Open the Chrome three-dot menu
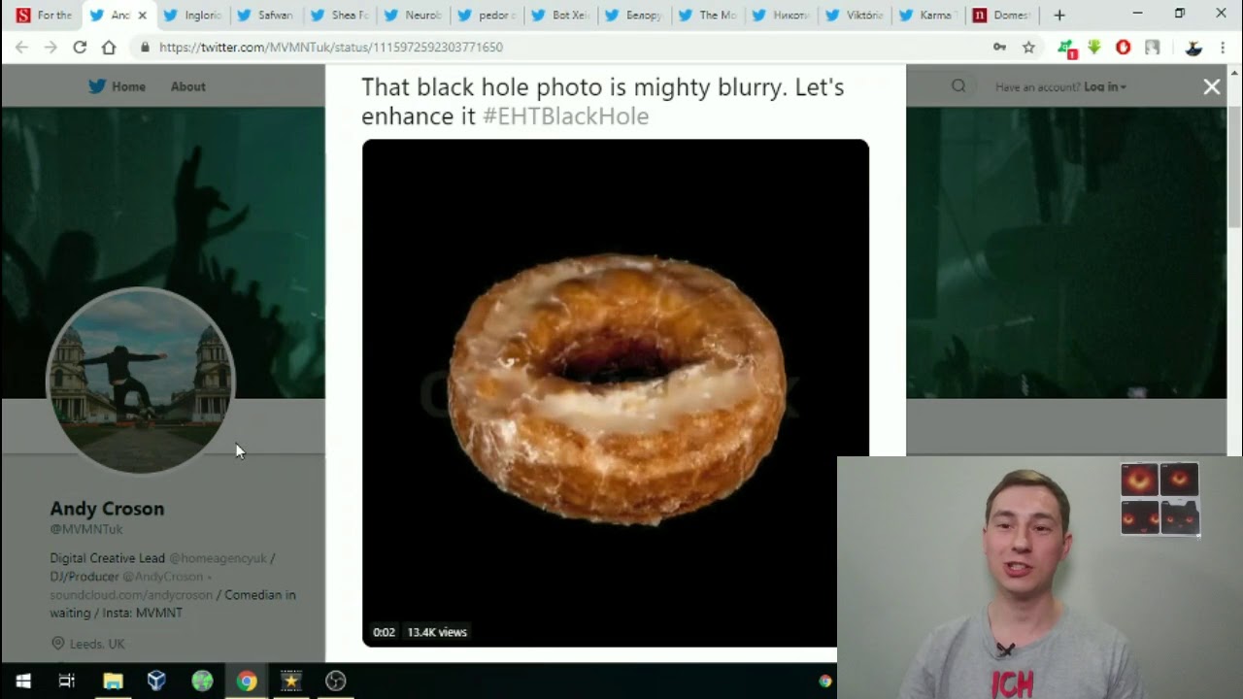 [1223, 47]
